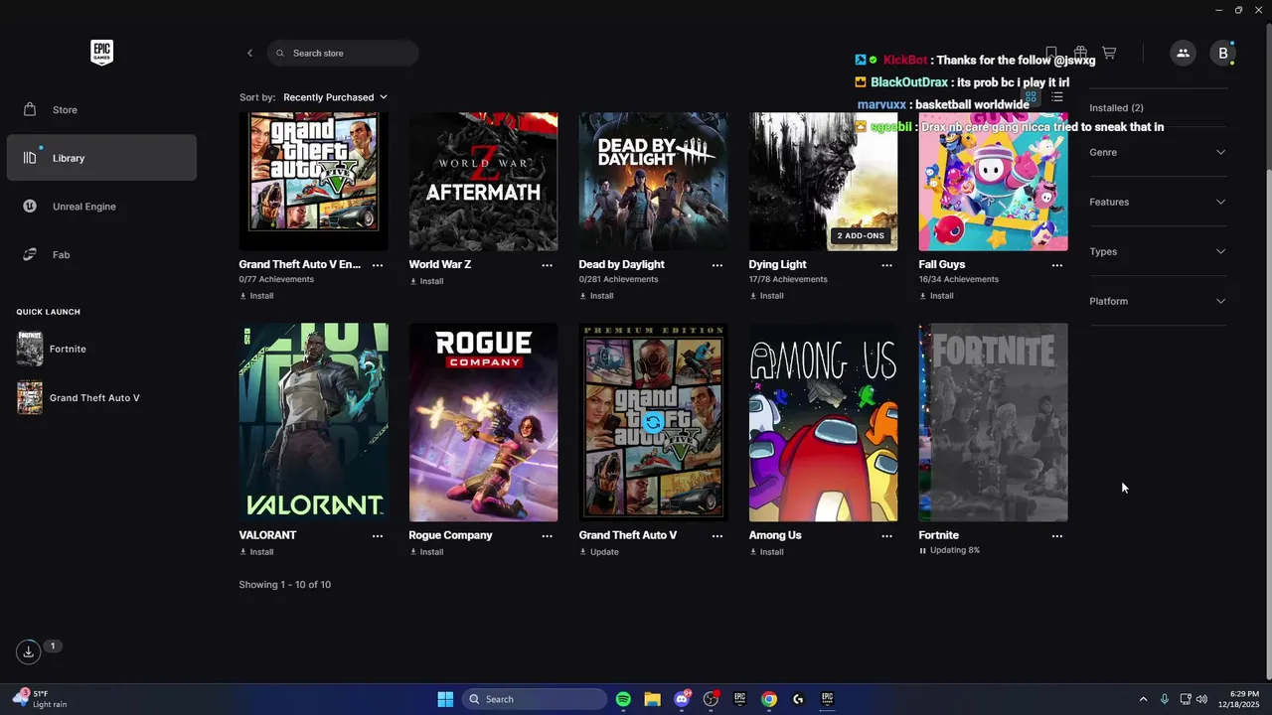Expand the Platform filter
The height and width of the screenshot is (715, 1272).
(x=1158, y=301)
